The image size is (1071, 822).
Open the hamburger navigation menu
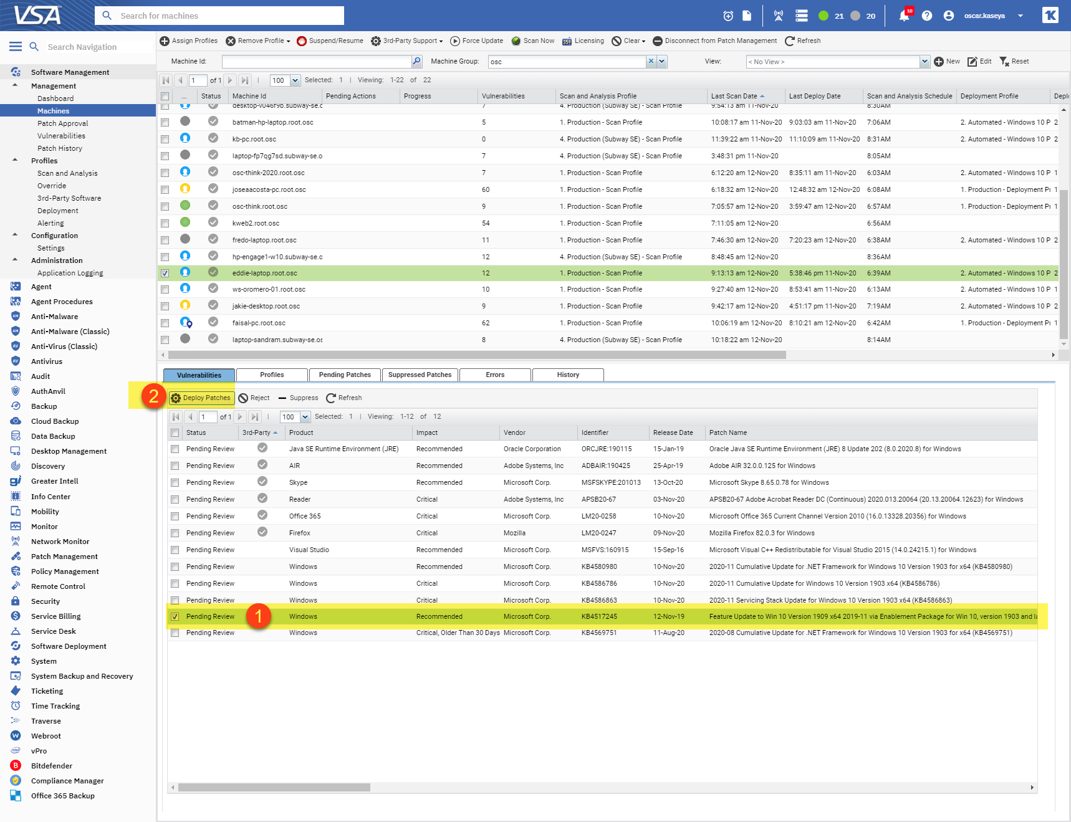coord(16,47)
